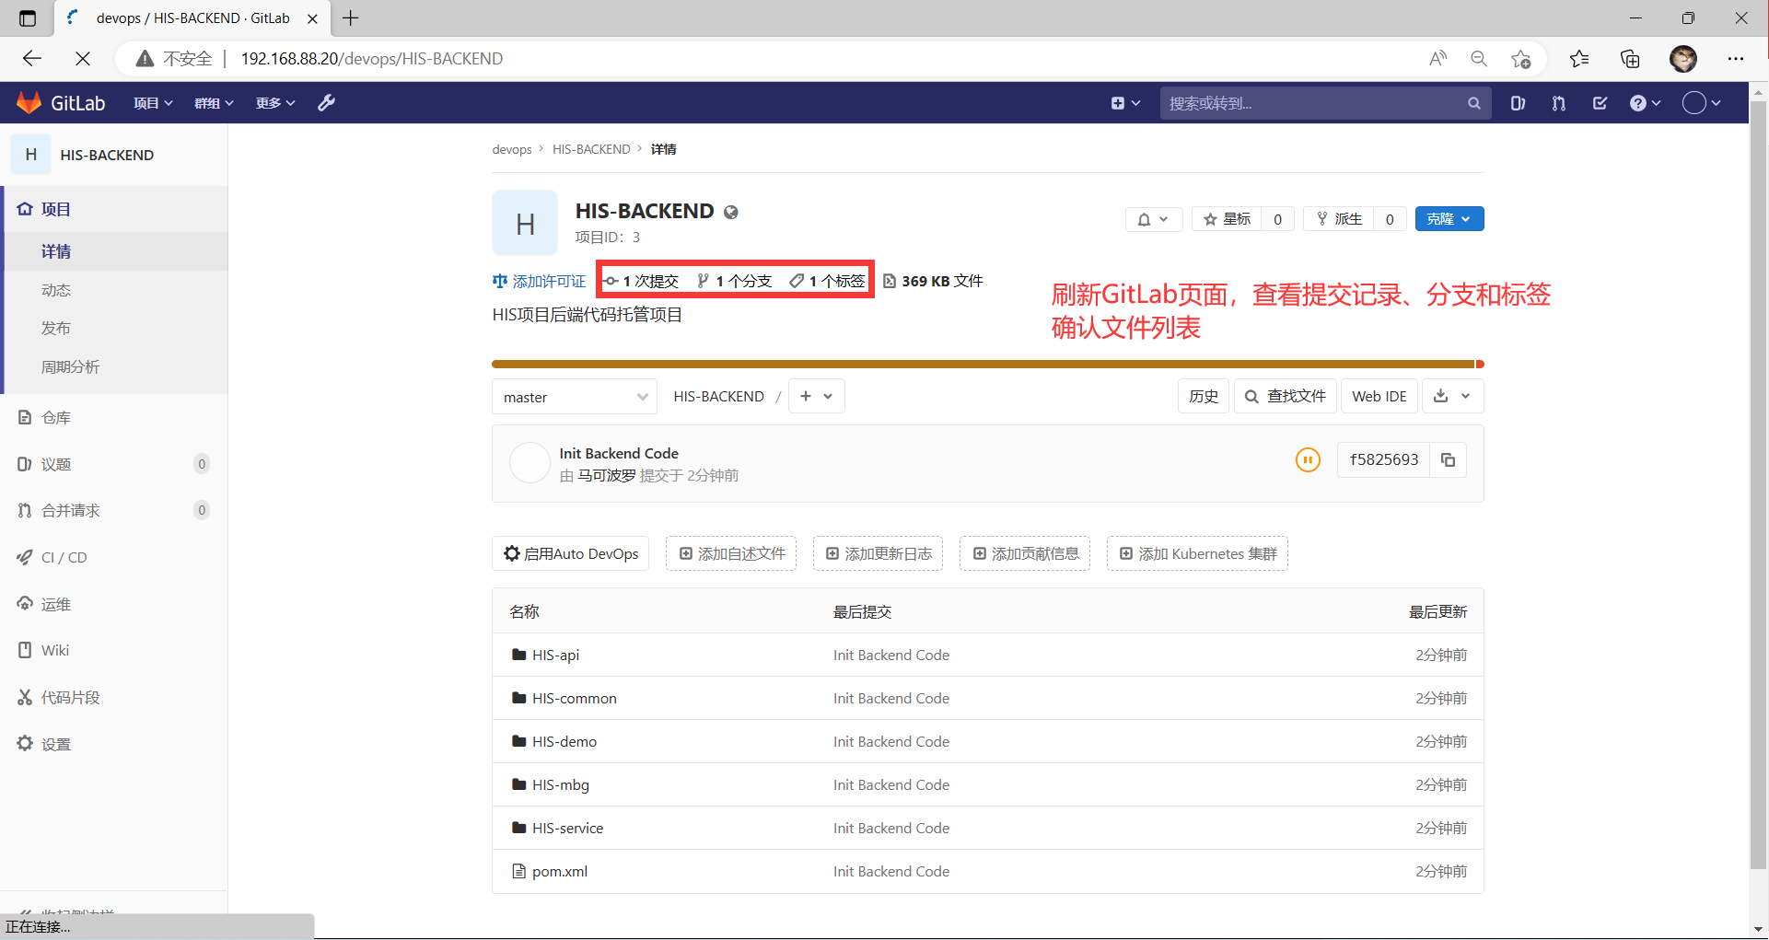The image size is (1769, 940).
Task: Click the Web IDE button
Action: (x=1379, y=396)
